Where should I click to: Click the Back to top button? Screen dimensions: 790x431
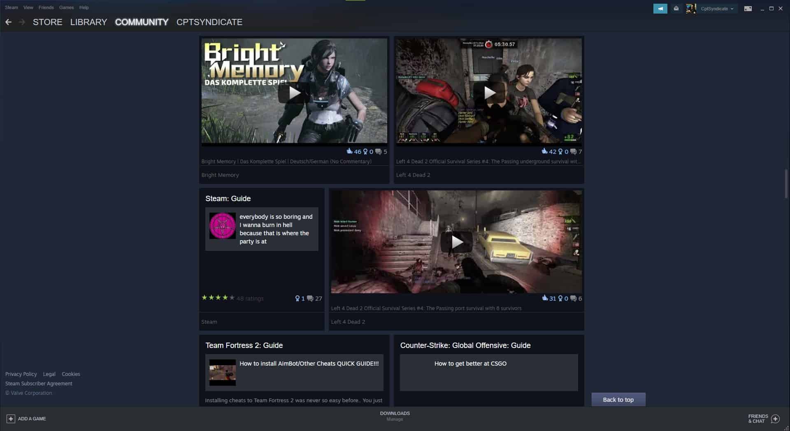(x=618, y=399)
